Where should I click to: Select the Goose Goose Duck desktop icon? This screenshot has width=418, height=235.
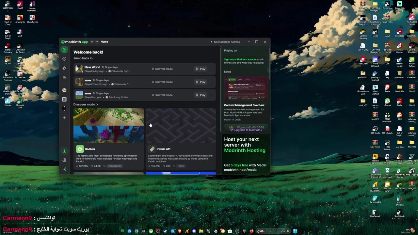tap(363, 90)
